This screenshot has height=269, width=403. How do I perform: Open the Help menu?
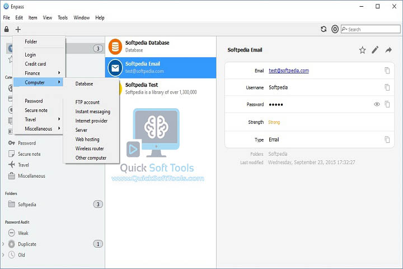point(100,18)
